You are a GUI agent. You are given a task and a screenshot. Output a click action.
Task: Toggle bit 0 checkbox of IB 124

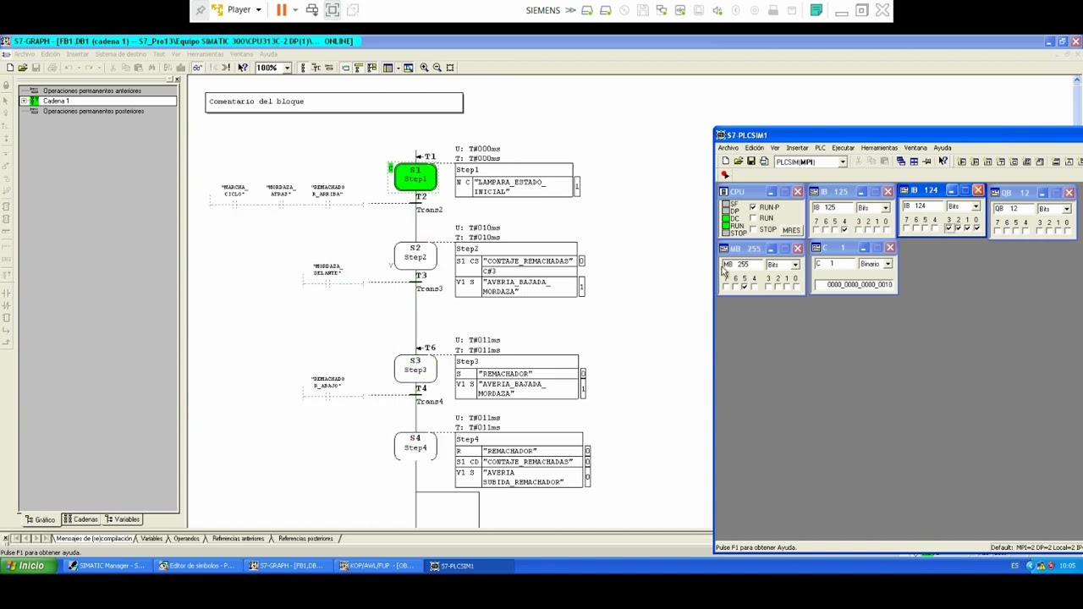pyautogui.click(x=976, y=228)
